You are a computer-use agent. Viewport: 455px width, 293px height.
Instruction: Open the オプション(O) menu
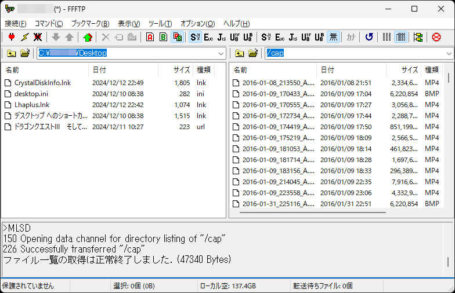coord(197,23)
